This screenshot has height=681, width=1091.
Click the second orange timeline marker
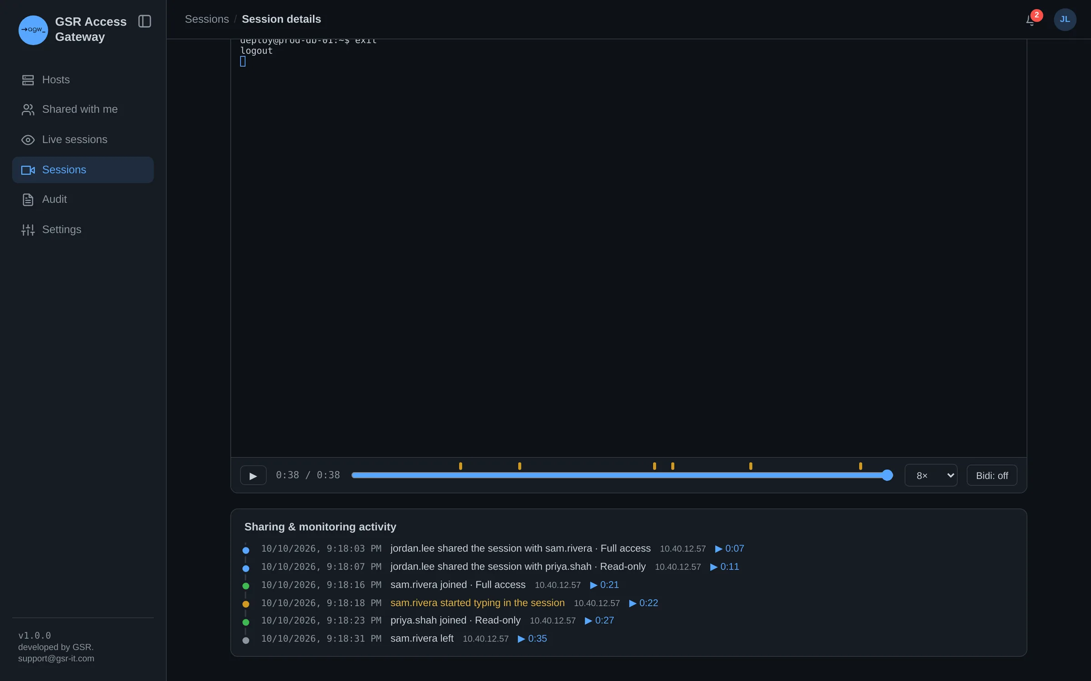click(520, 466)
